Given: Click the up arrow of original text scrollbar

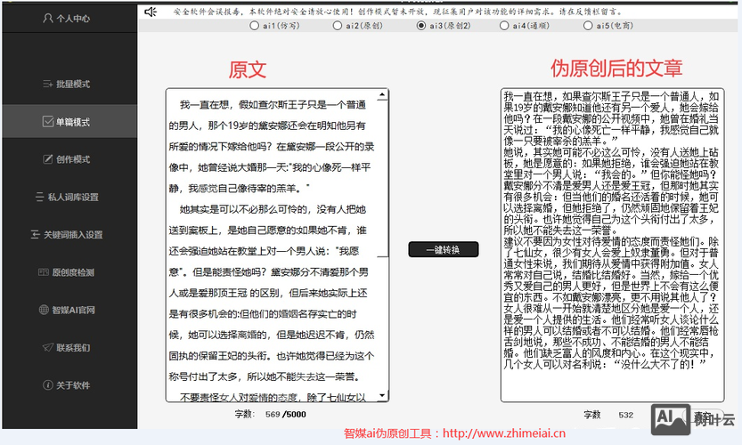Looking at the screenshot, I should (x=383, y=93).
